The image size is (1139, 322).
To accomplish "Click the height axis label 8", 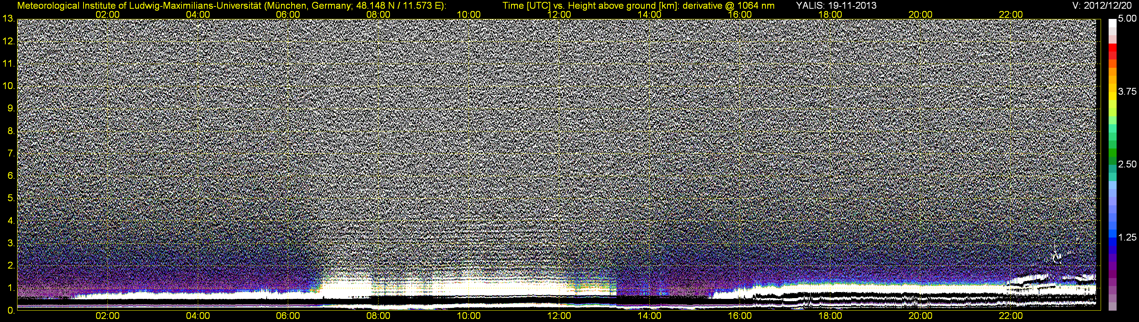I will click(11, 131).
